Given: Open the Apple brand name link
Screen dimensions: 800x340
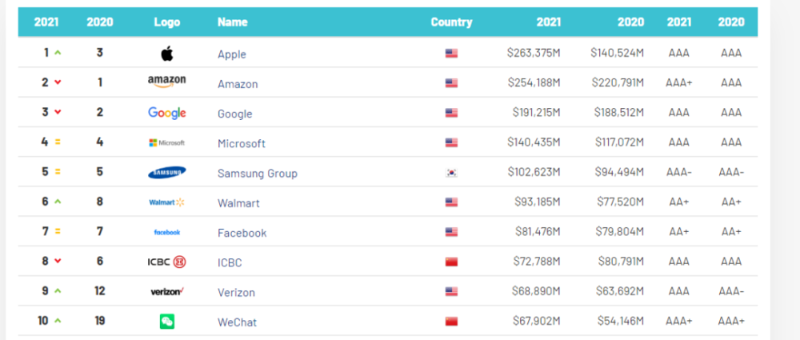Looking at the screenshot, I should tap(232, 54).
